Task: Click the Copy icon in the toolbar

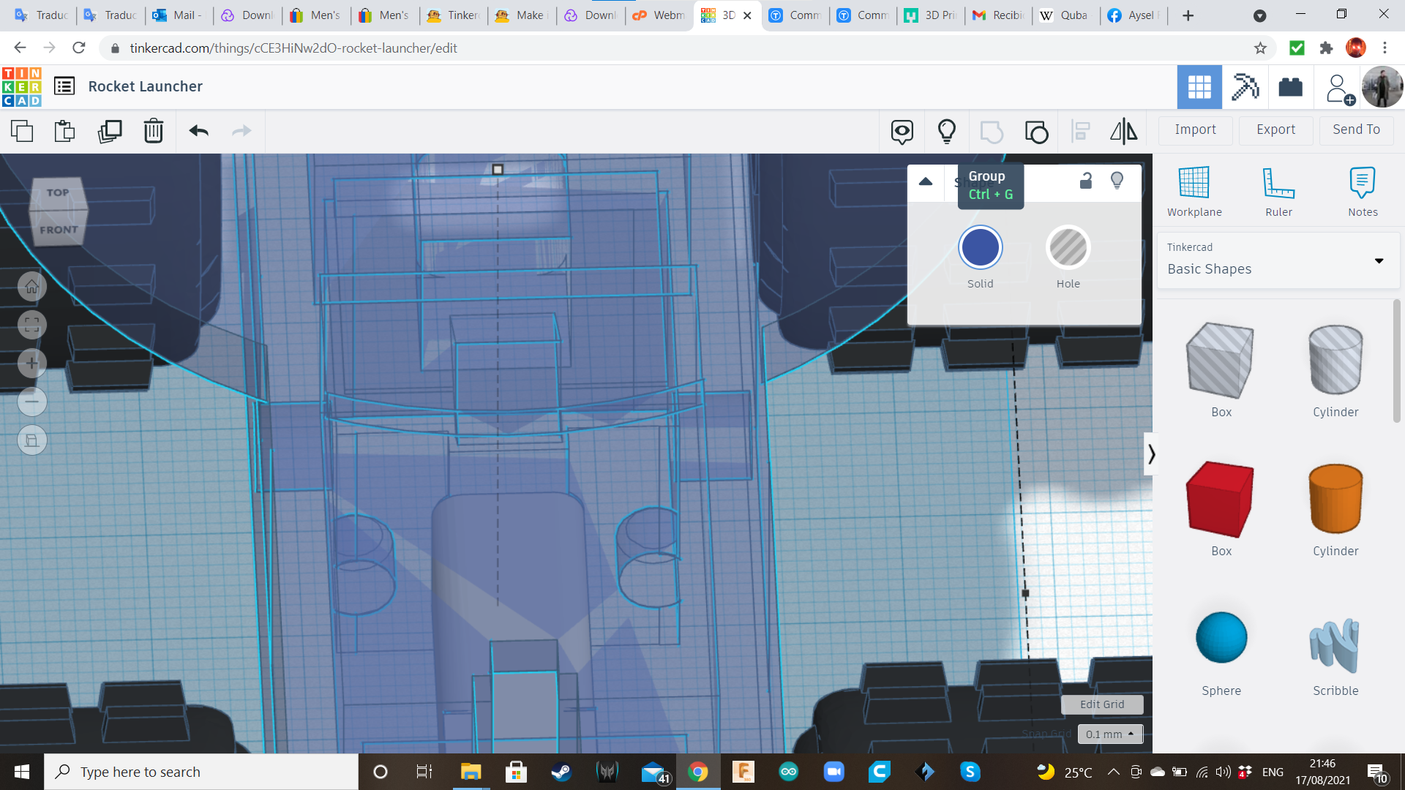Action: click(x=22, y=131)
